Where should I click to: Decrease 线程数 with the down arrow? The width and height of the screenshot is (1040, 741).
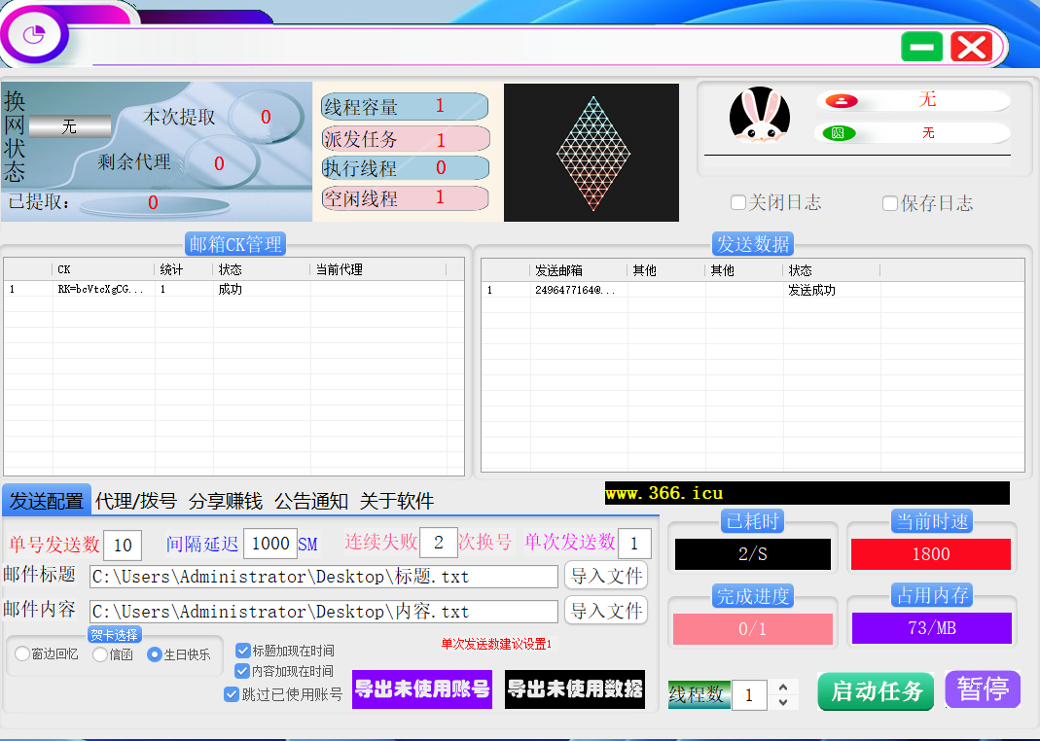coord(783,702)
